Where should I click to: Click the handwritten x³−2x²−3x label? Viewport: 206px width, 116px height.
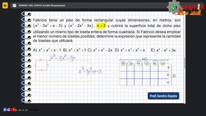tap(62, 58)
